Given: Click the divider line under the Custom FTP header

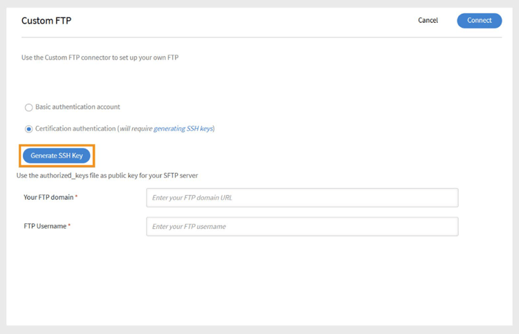Looking at the screenshot, I should pos(262,37).
